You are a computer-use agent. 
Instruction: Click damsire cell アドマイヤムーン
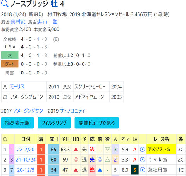(x=91, y=97)
